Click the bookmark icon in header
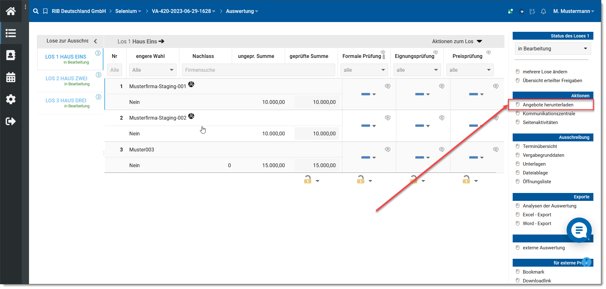 pos(45,11)
